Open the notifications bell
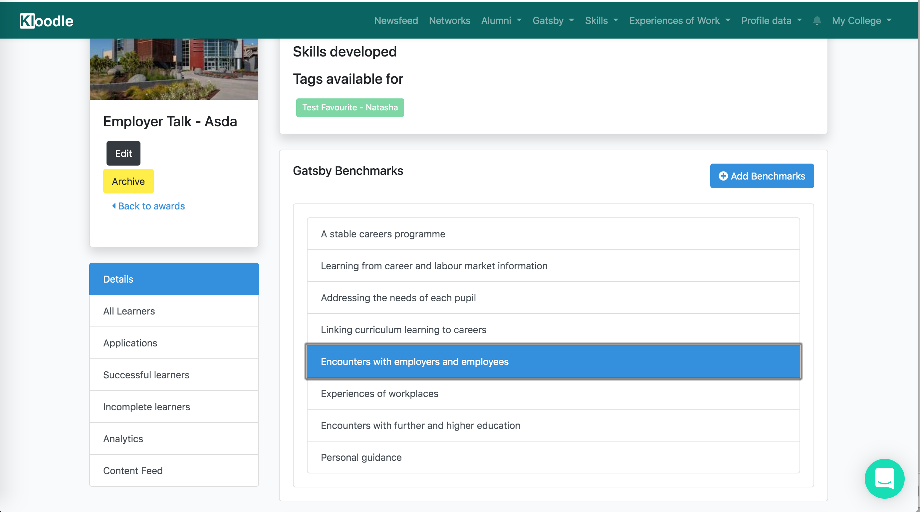This screenshot has height=512, width=920. coord(817,20)
